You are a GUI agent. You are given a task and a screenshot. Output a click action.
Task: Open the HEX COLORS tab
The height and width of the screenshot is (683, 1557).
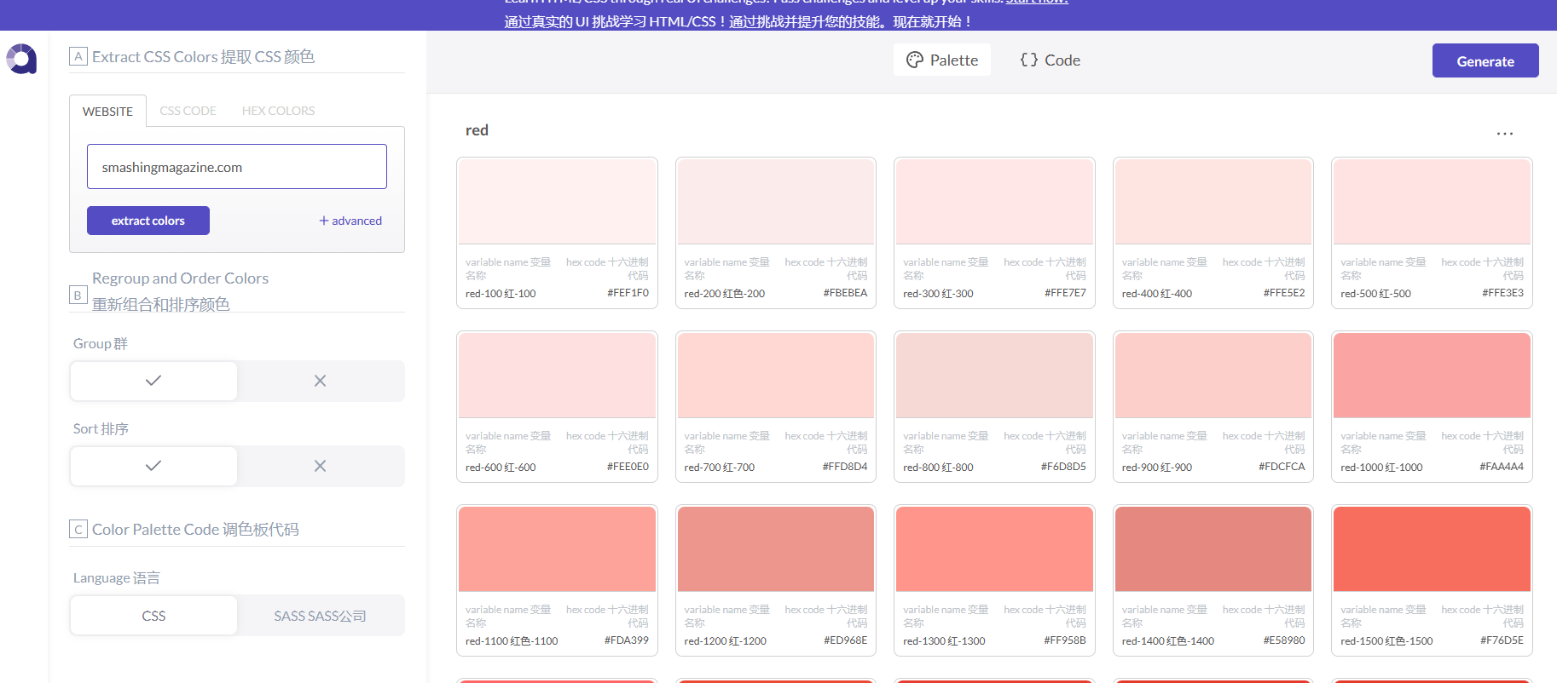coord(278,111)
